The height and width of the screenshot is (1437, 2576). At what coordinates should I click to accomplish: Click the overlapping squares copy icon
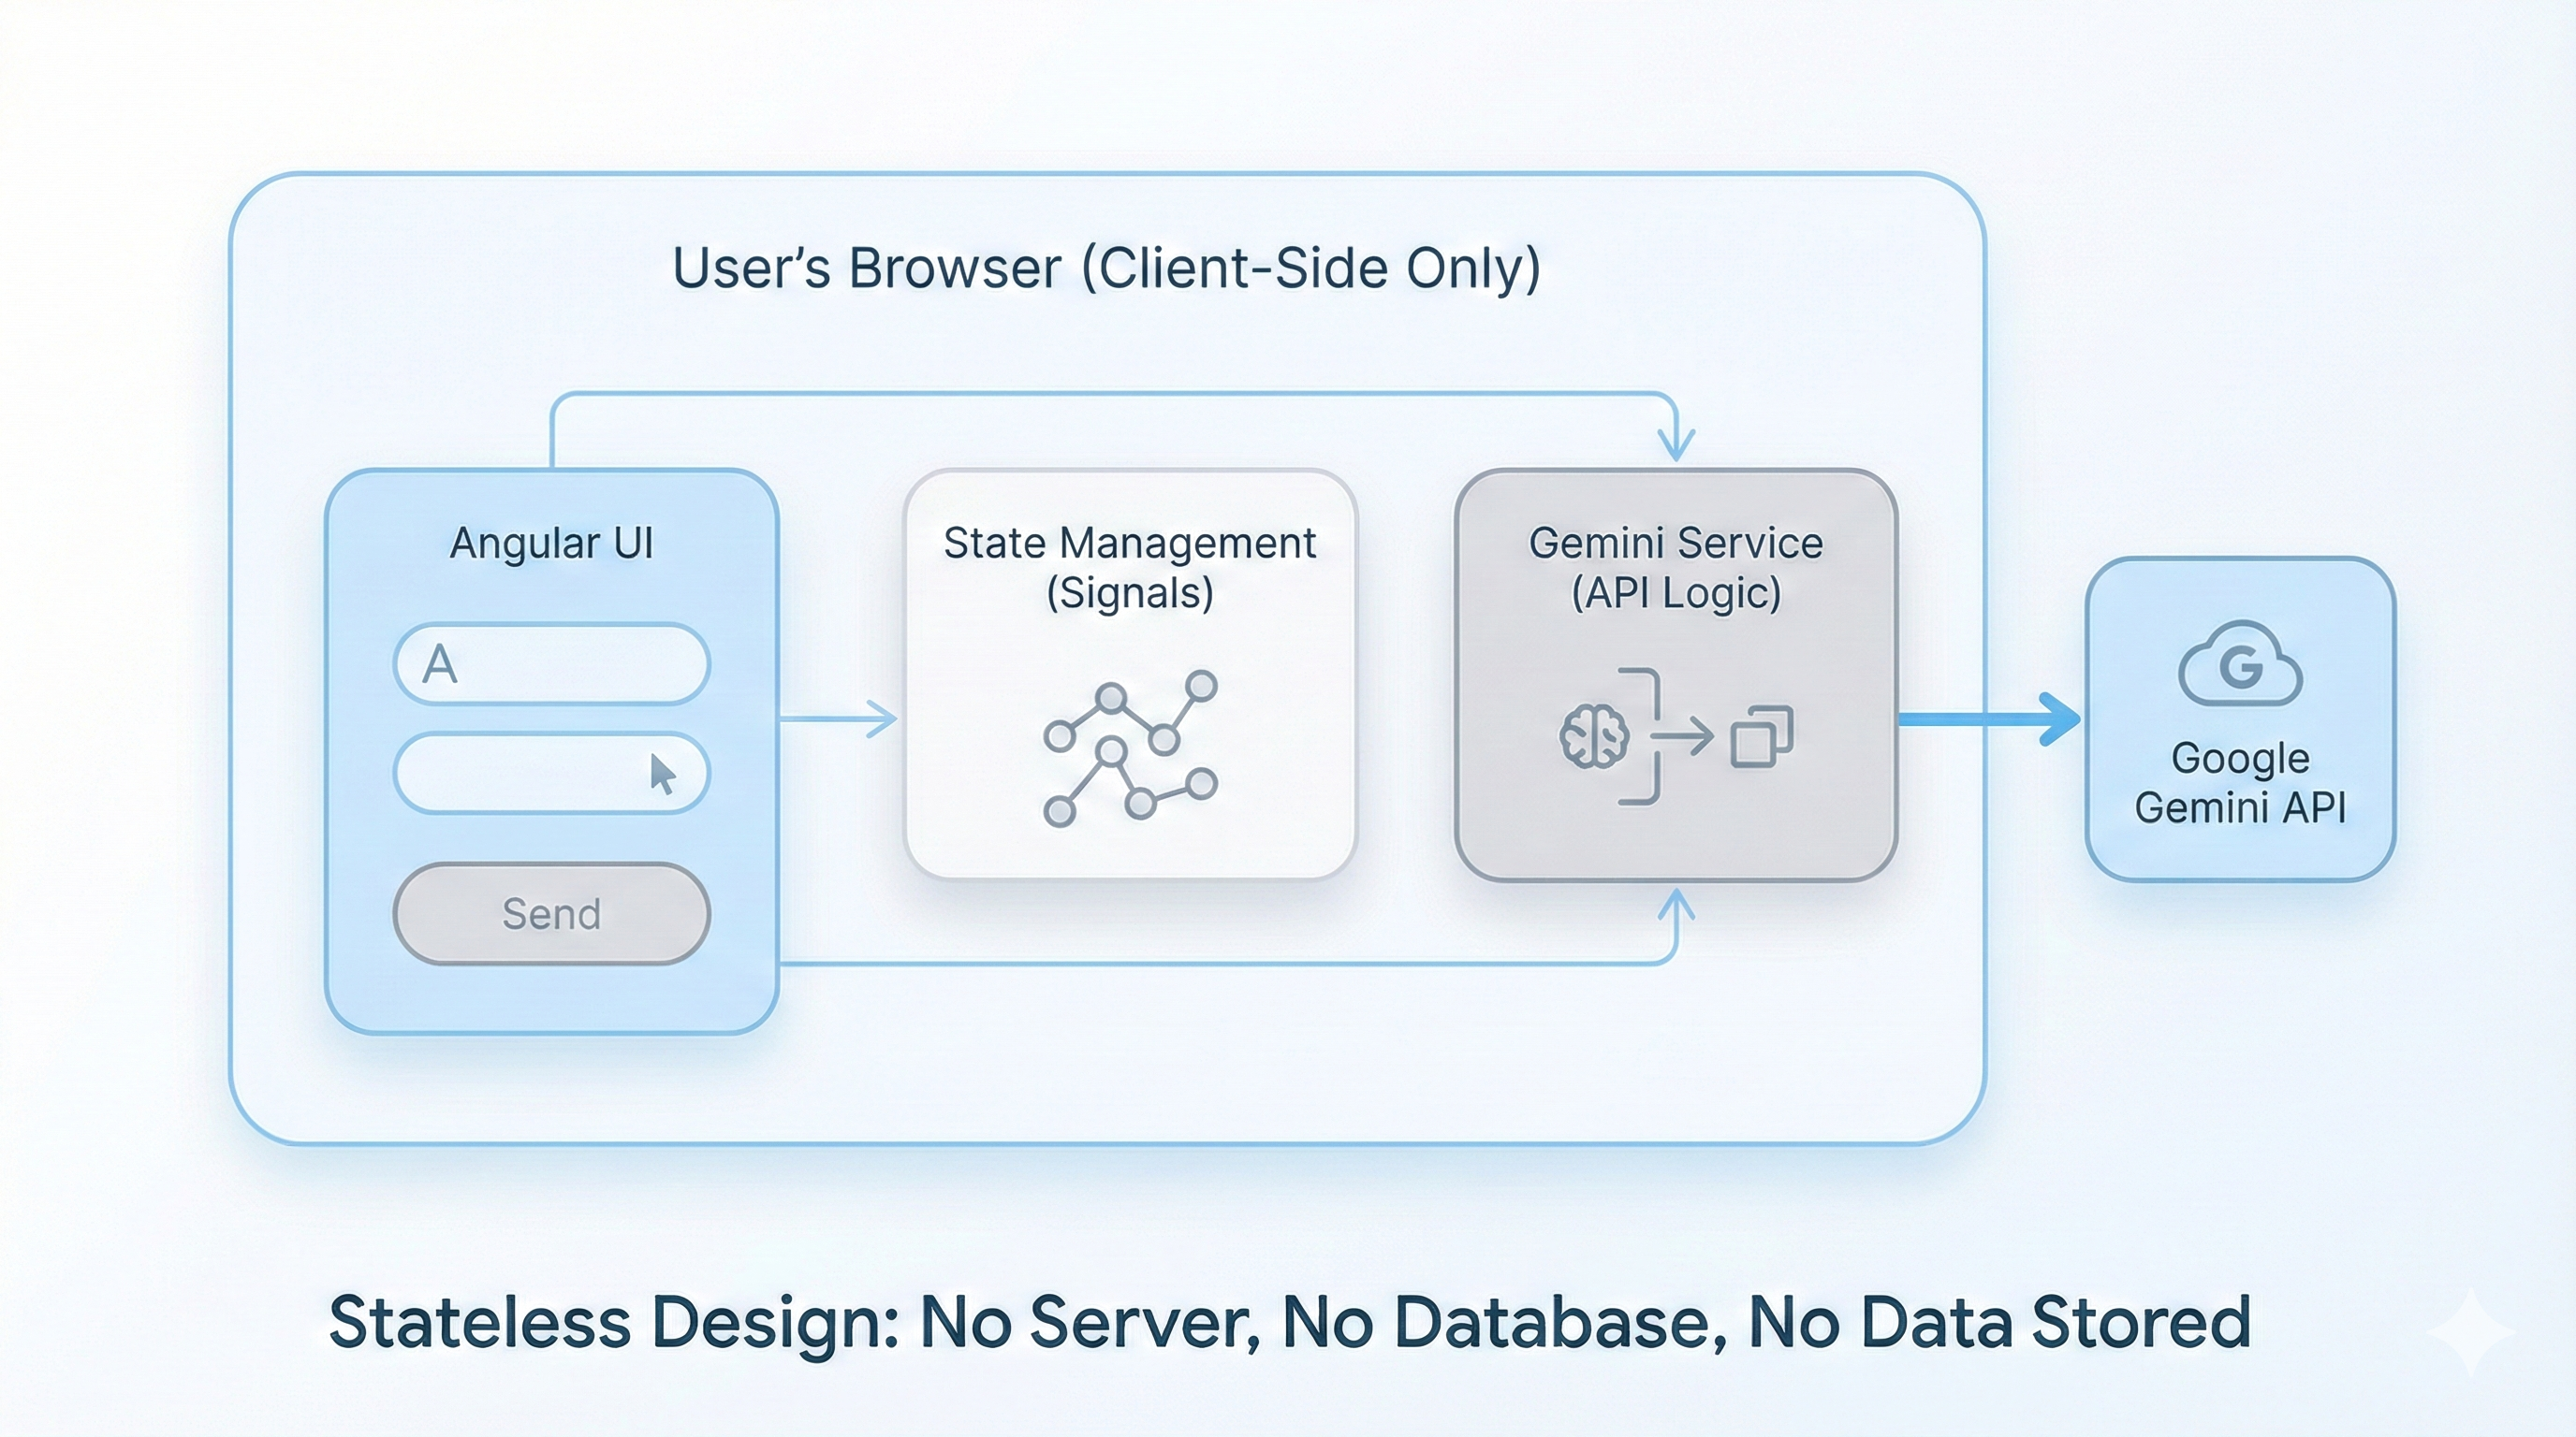1761,737
